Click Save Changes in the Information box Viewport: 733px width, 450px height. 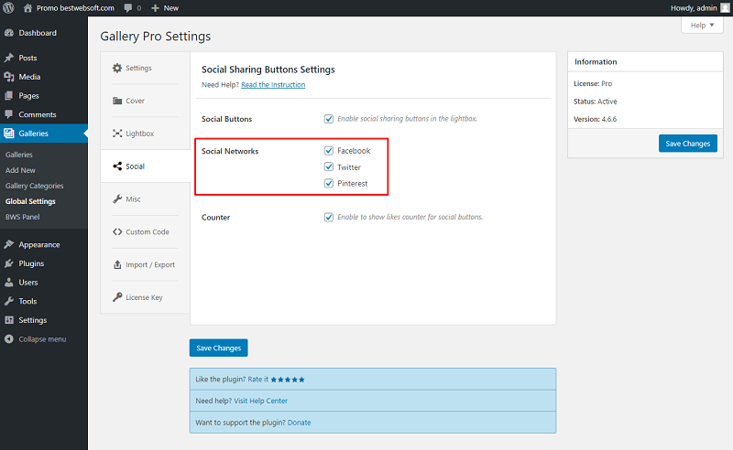pyautogui.click(x=688, y=144)
